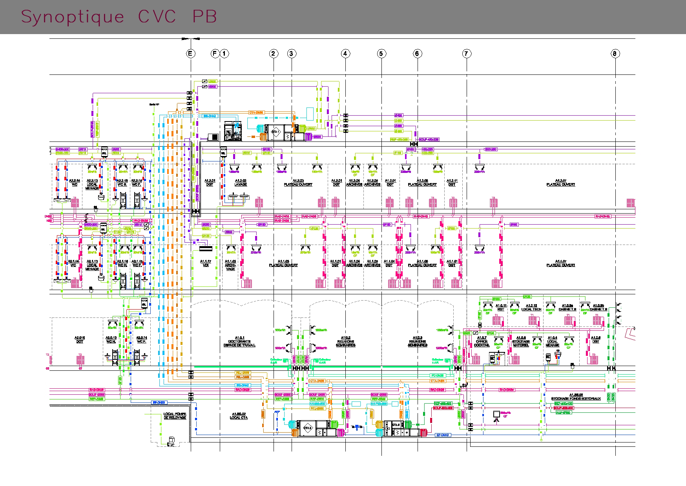Click the Synoptique CVC PB title
The image size is (686, 486).
(119, 17)
